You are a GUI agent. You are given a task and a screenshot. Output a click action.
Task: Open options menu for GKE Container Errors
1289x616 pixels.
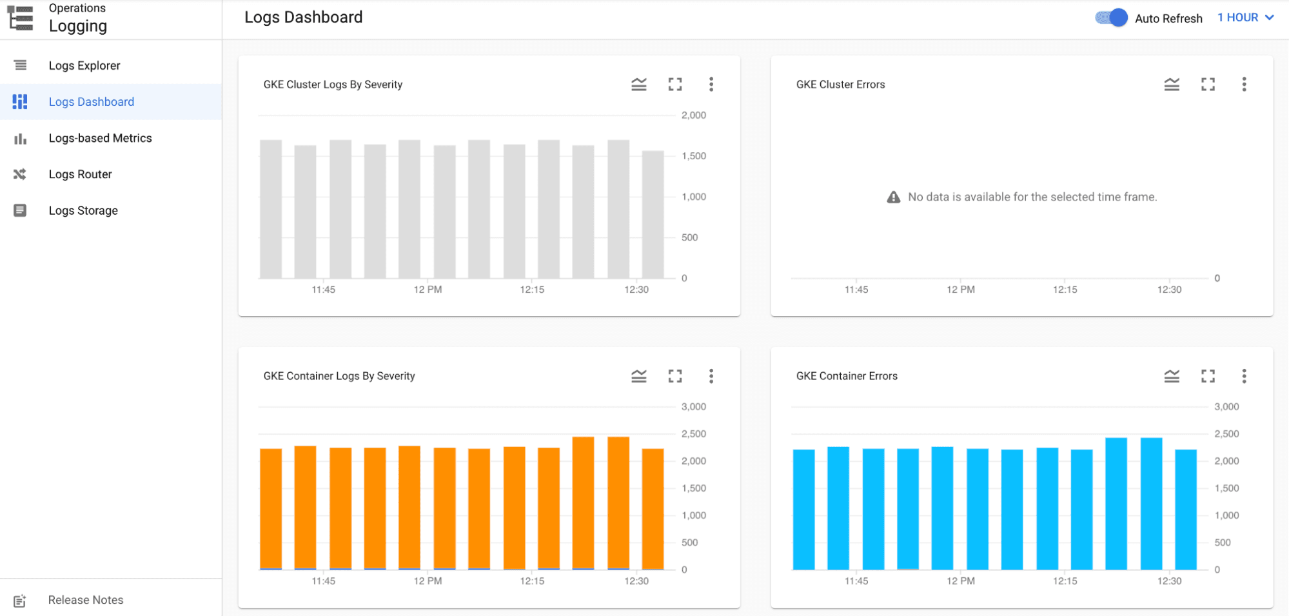[1244, 375]
